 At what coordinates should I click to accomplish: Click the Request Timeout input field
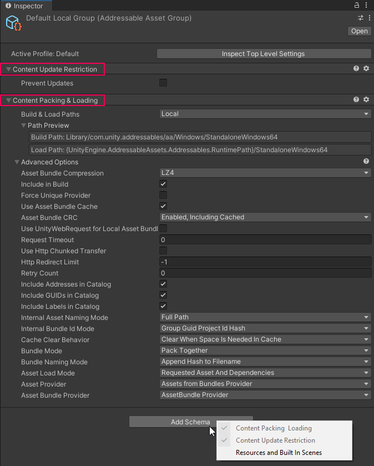pos(265,239)
